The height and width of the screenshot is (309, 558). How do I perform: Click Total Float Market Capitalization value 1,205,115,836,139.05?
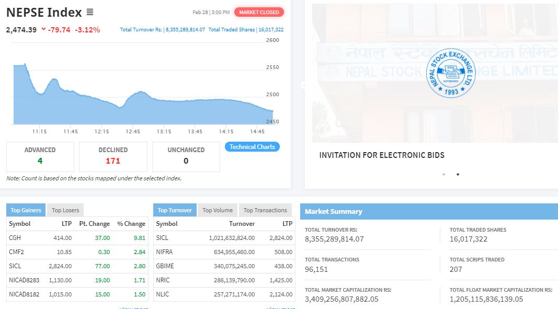tap(486, 300)
